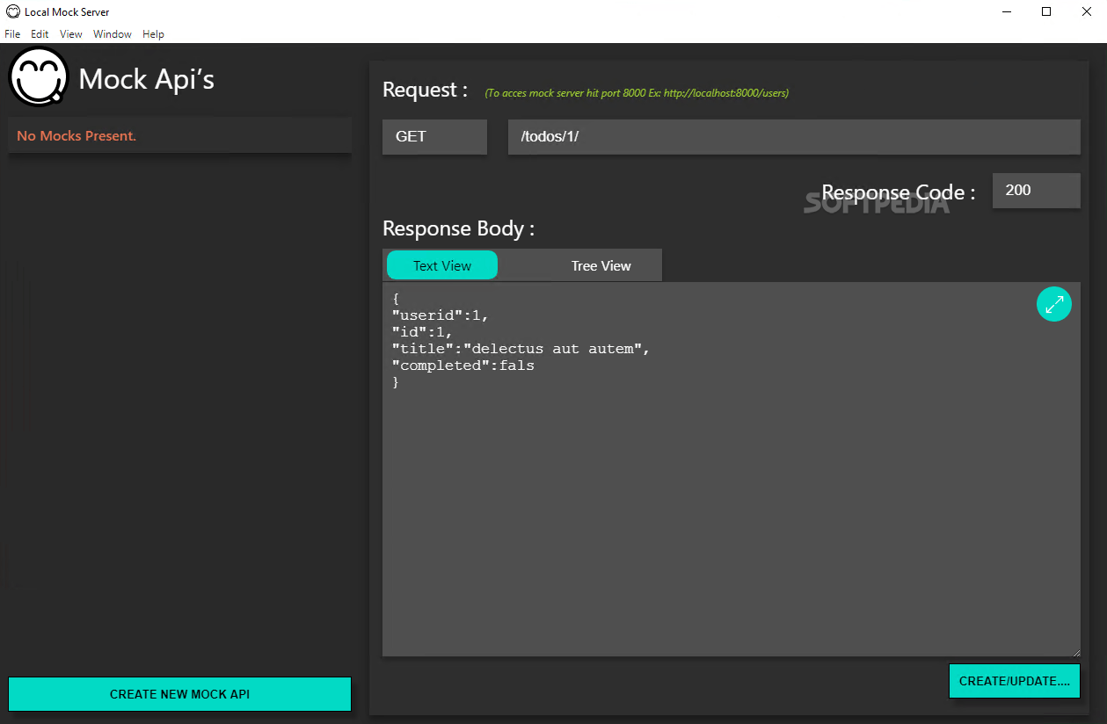The image size is (1107, 724).
Task: Click the resize grip of the response body
Action: click(1077, 651)
